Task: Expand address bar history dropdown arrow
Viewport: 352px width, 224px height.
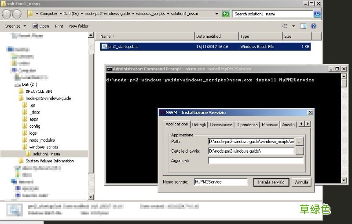Action: point(216,14)
